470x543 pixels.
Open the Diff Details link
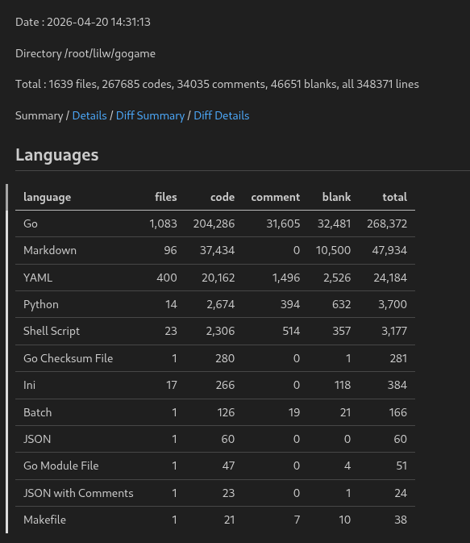coord(222,115)
